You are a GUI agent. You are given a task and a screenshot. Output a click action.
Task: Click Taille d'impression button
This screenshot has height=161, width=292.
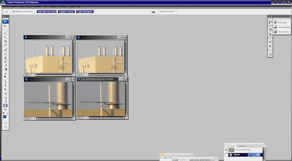(85, 11)
